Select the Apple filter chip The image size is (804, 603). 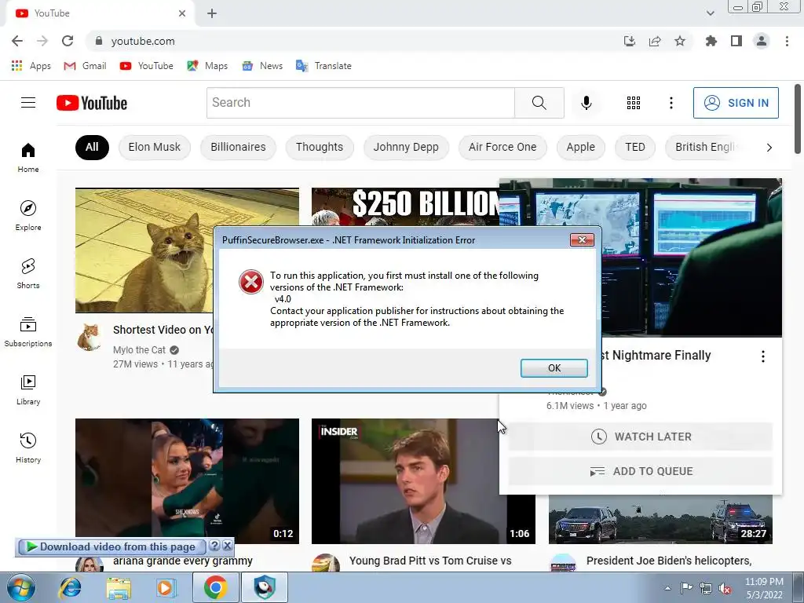click(x=580, y=147)
